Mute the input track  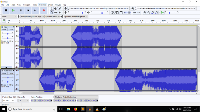(x=4, y=30)
